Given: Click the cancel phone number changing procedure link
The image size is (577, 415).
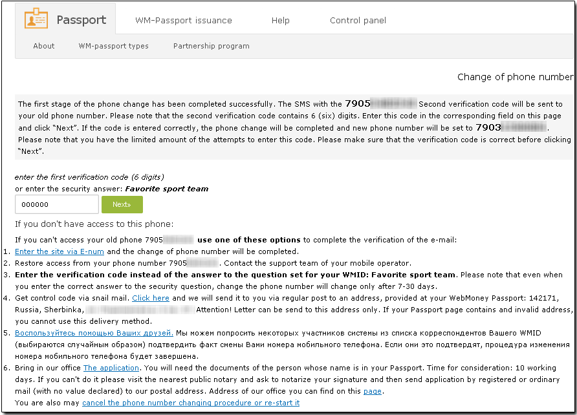Looking at the screenshot, I should pyautogui.click(x=191, y=403).
